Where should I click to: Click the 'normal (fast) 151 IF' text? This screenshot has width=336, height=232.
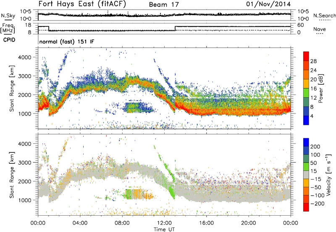67,41
